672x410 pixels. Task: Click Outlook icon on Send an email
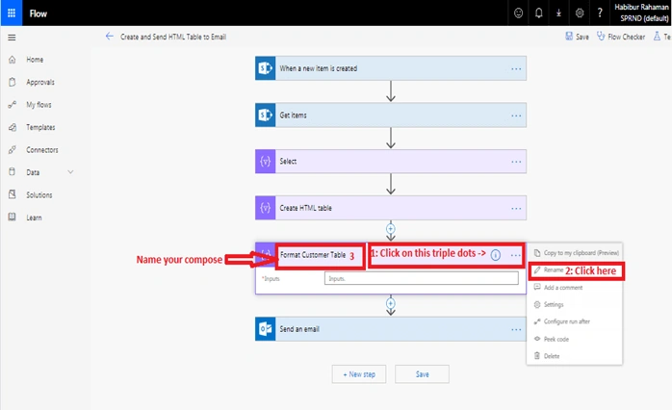click(266, 329)
